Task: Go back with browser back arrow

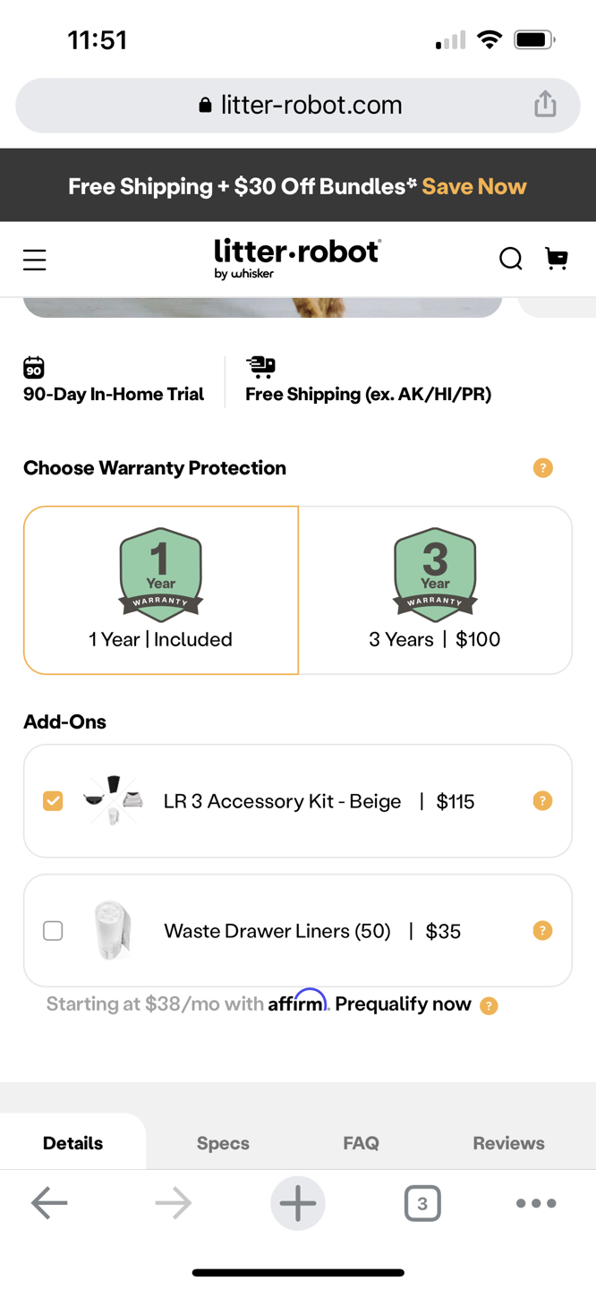Action: point(49,1203)
